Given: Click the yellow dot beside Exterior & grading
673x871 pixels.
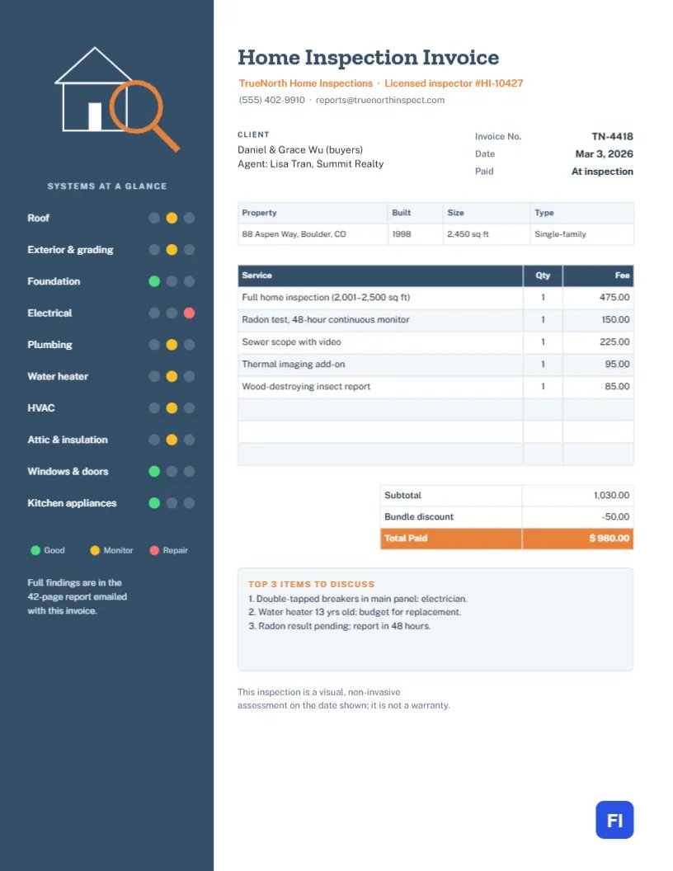Looking at the screenshot, I should [172, 249].
